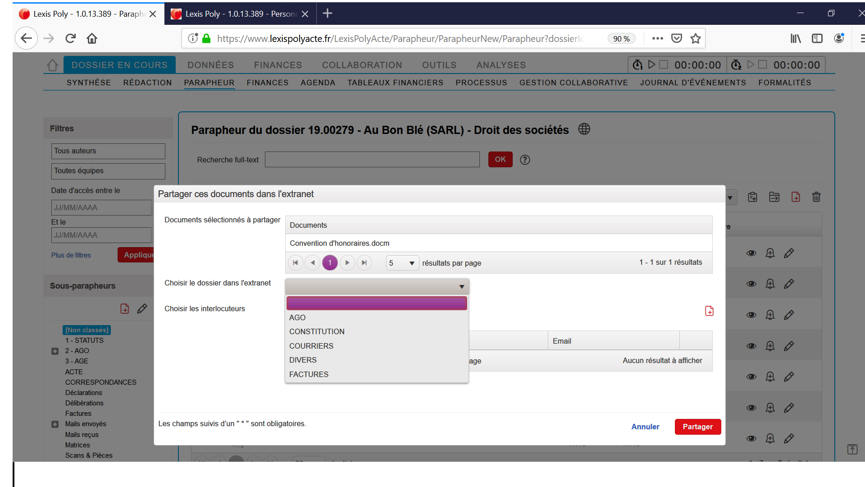Click the bell icon in first document row
This screenshot has height=487, width=865.
click(770, 253)
